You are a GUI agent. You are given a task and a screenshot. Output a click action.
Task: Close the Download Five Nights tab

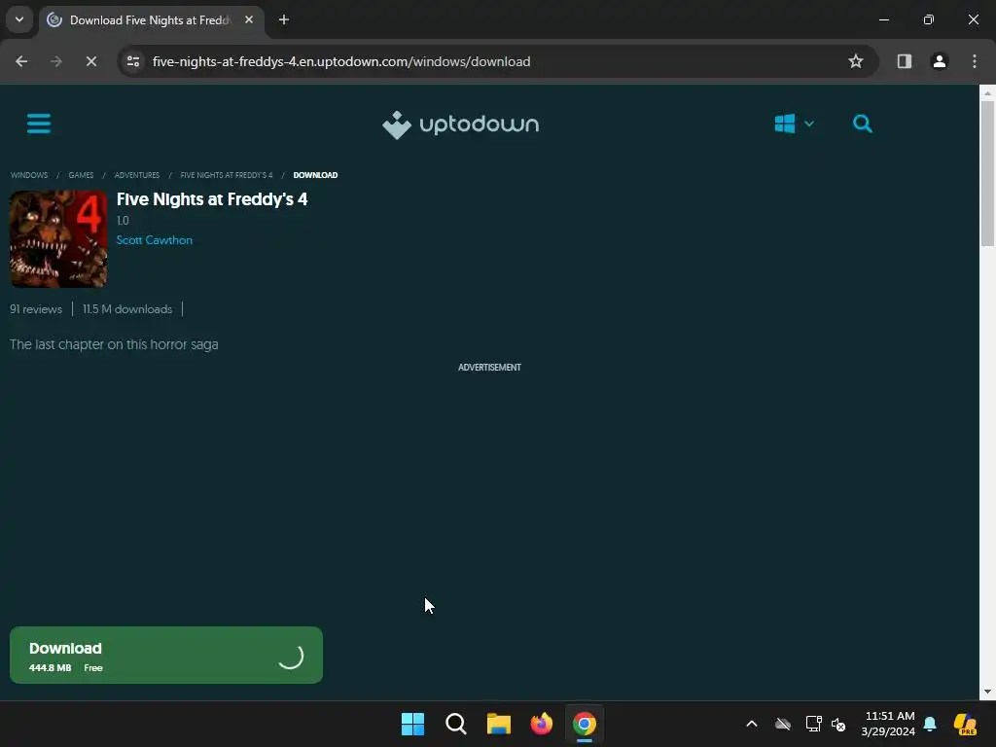pyautogui.click(x=249, y=19)
